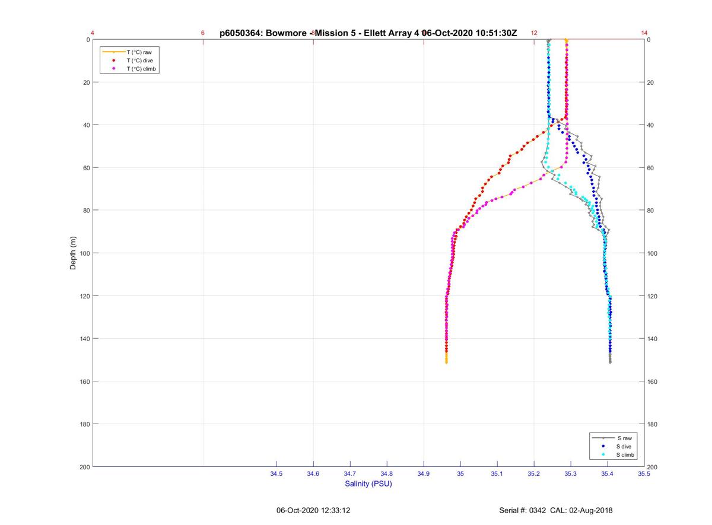Click orange line sample beside 'T (°C) raw'
The width and height of the screenshot is (712, 525).
pos(113,52)
